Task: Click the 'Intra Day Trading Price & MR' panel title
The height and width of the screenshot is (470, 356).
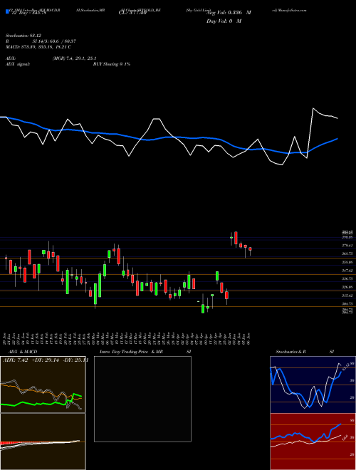Action: click(131, 352)
